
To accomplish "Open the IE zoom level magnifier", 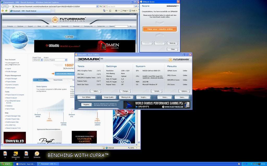I will 129,148.
